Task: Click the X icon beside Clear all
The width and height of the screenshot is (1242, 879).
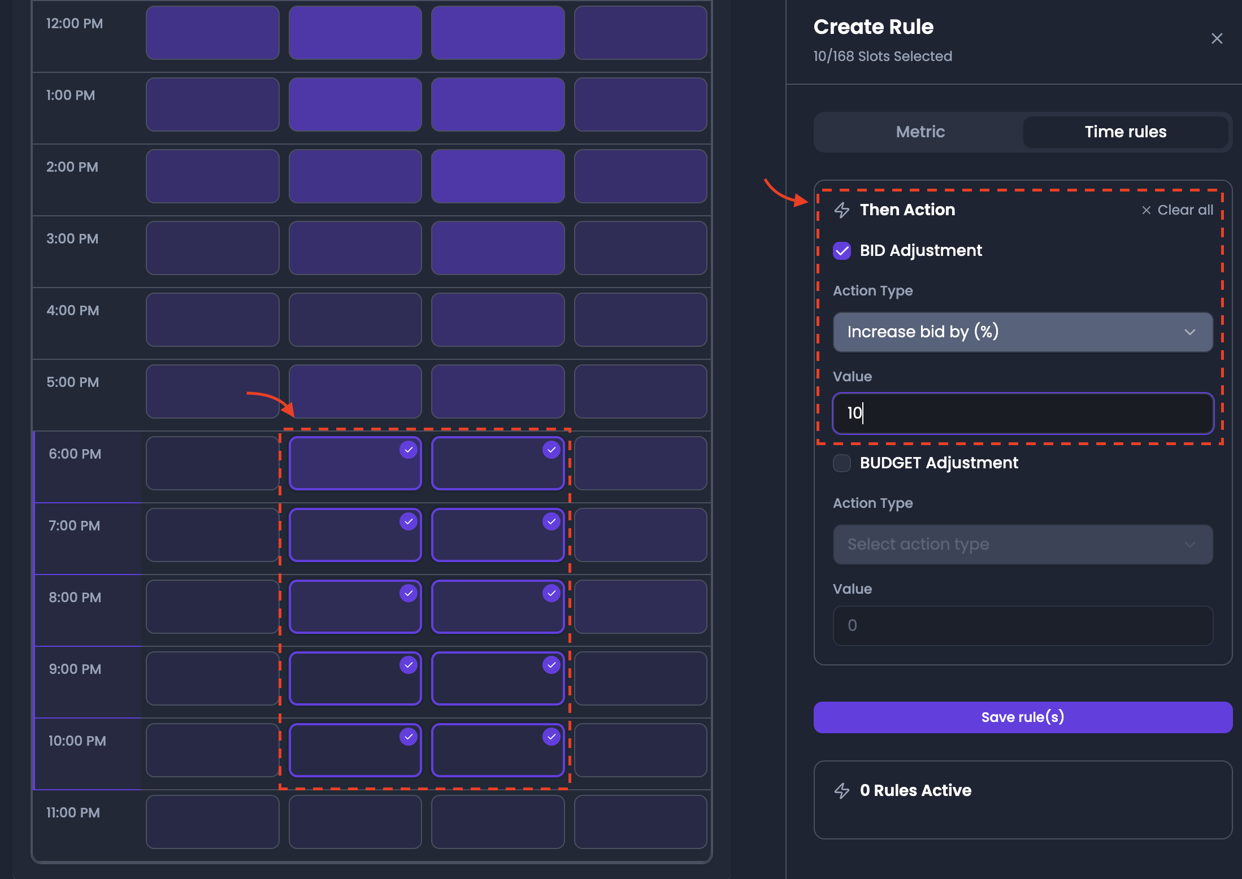Action: click(1146, 210)
